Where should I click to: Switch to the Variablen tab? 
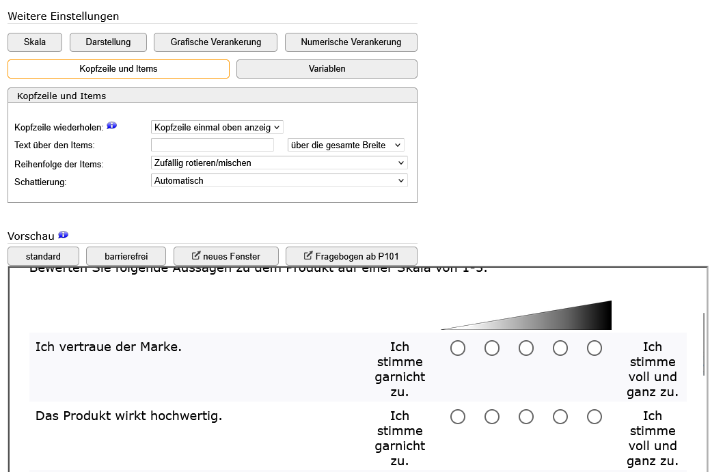327,69
